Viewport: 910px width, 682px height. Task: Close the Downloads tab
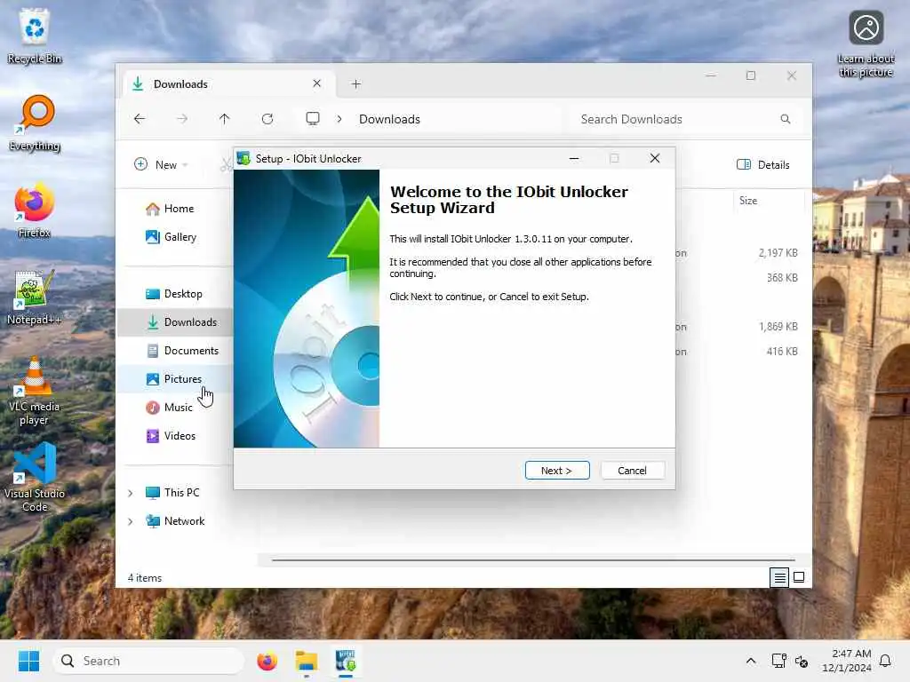317,83
